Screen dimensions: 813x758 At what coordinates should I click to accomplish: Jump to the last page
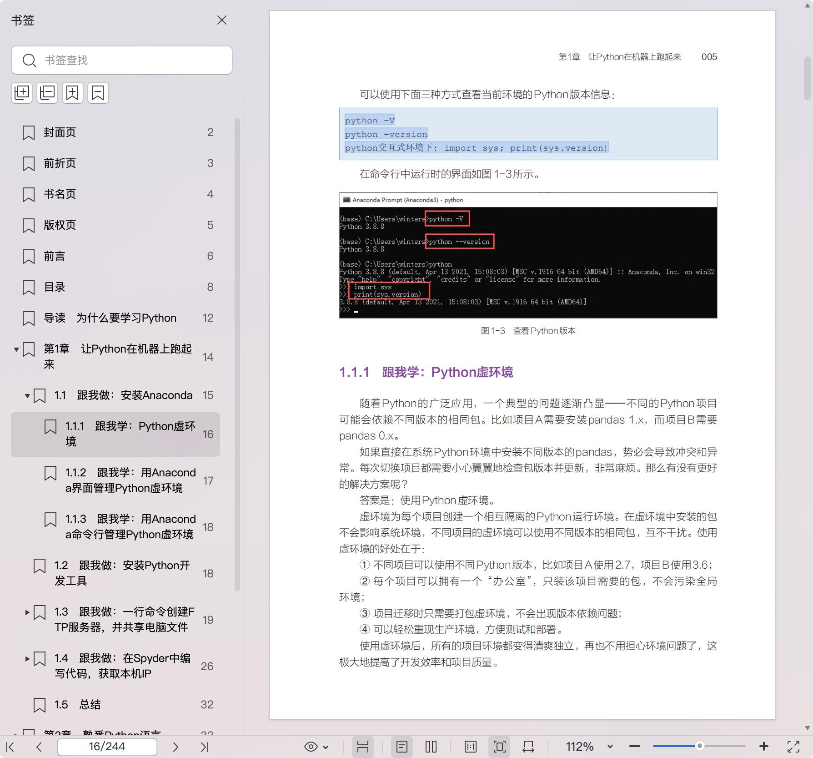[205, 747]
